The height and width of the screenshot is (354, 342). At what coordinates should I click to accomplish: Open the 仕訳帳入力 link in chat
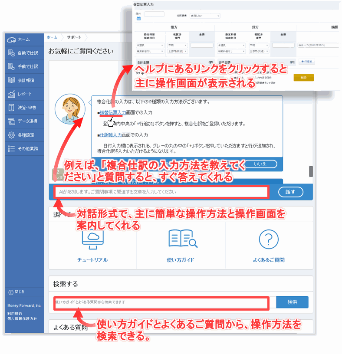pos(111,135)
